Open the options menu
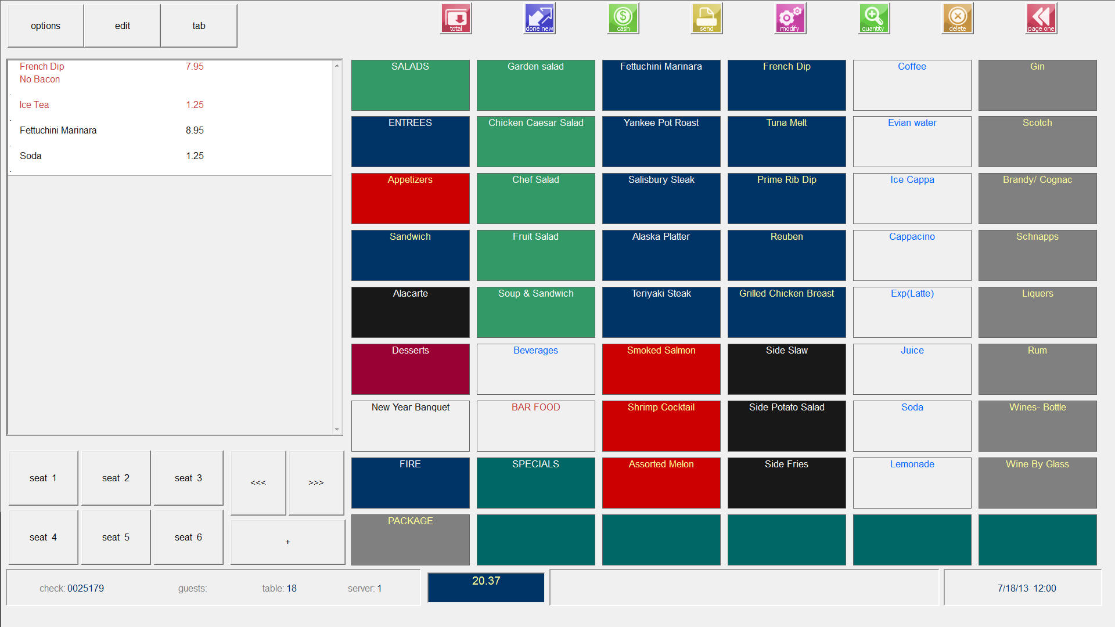The height and width of the screenshot is (627, 1115). [46, 26]
